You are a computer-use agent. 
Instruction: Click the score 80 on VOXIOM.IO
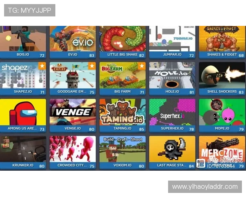tap(141, 166)
